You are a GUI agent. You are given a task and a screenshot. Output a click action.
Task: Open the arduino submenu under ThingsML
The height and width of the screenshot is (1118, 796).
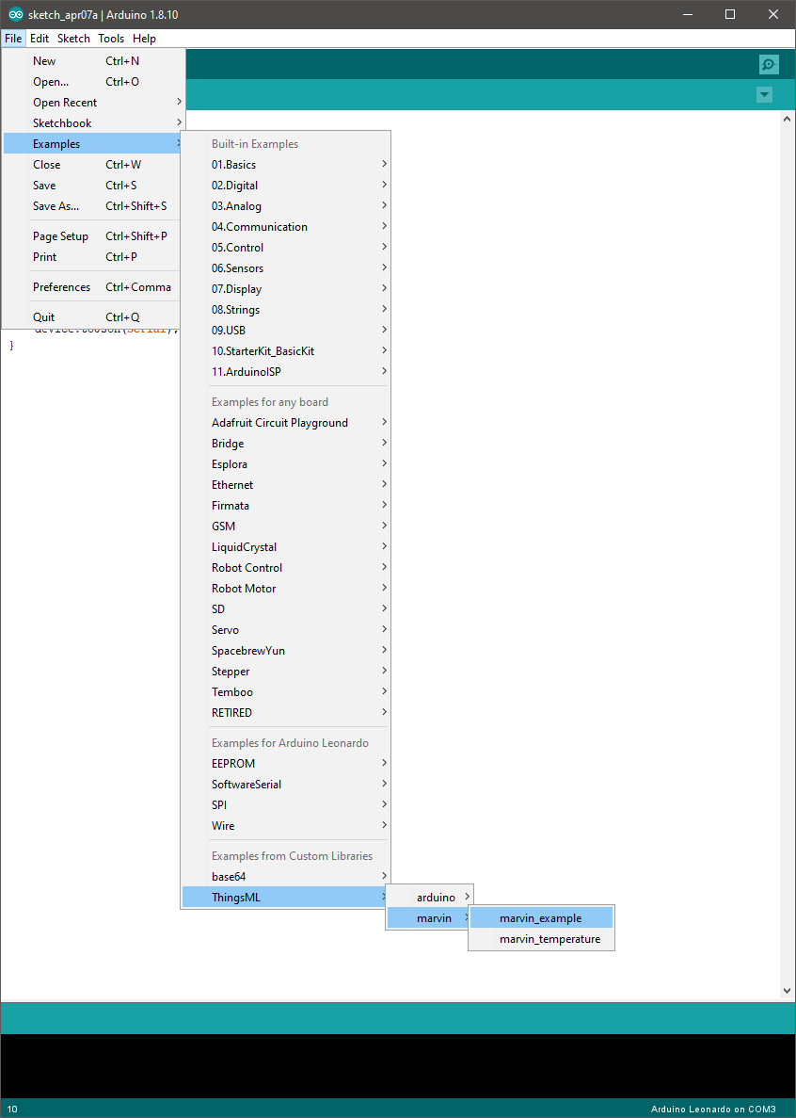pos(429,898)
